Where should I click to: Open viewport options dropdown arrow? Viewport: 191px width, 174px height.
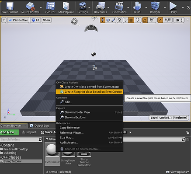(4, 20)
